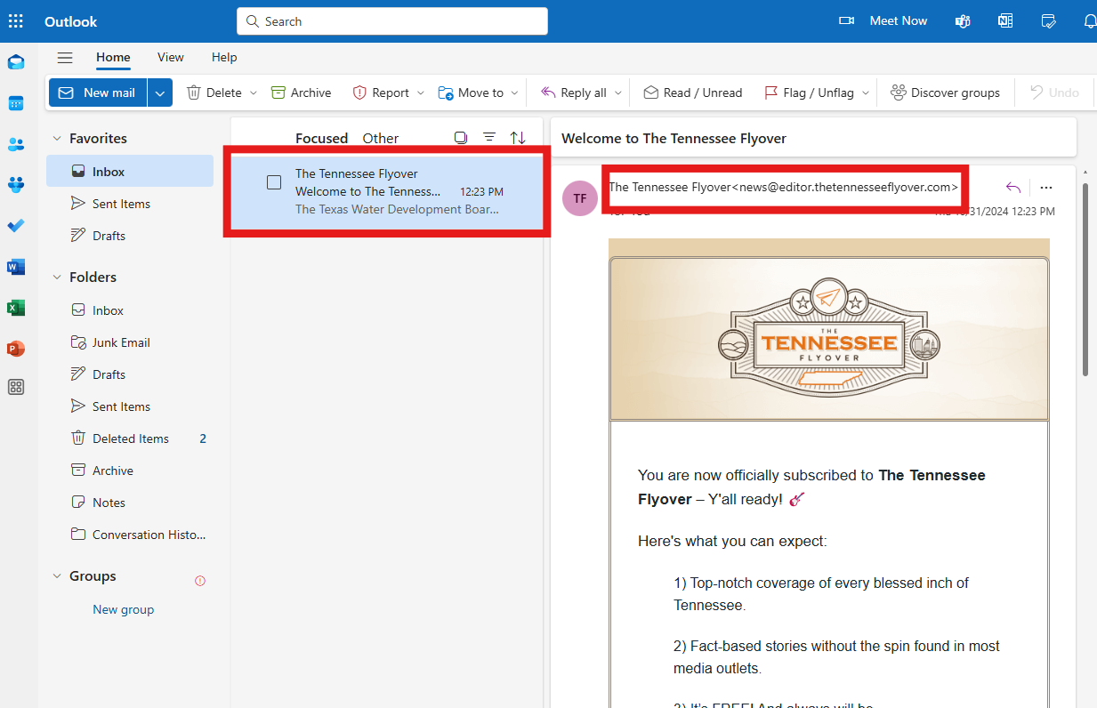Open OneNote feed icon in header
This screenshot has width=1097, height=708.
[x=1005, y=20]
